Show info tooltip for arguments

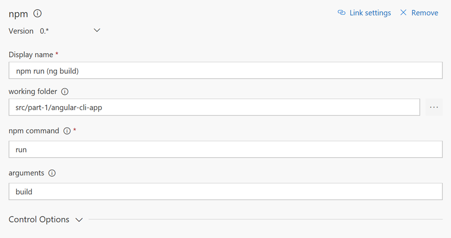[x=52, y=173]
